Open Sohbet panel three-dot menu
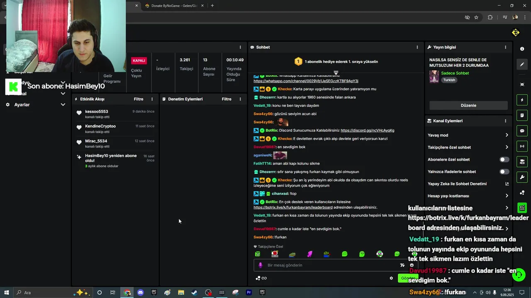Image resolution: width=531 pixels, height=298 pixels. [x=417, y=47]
